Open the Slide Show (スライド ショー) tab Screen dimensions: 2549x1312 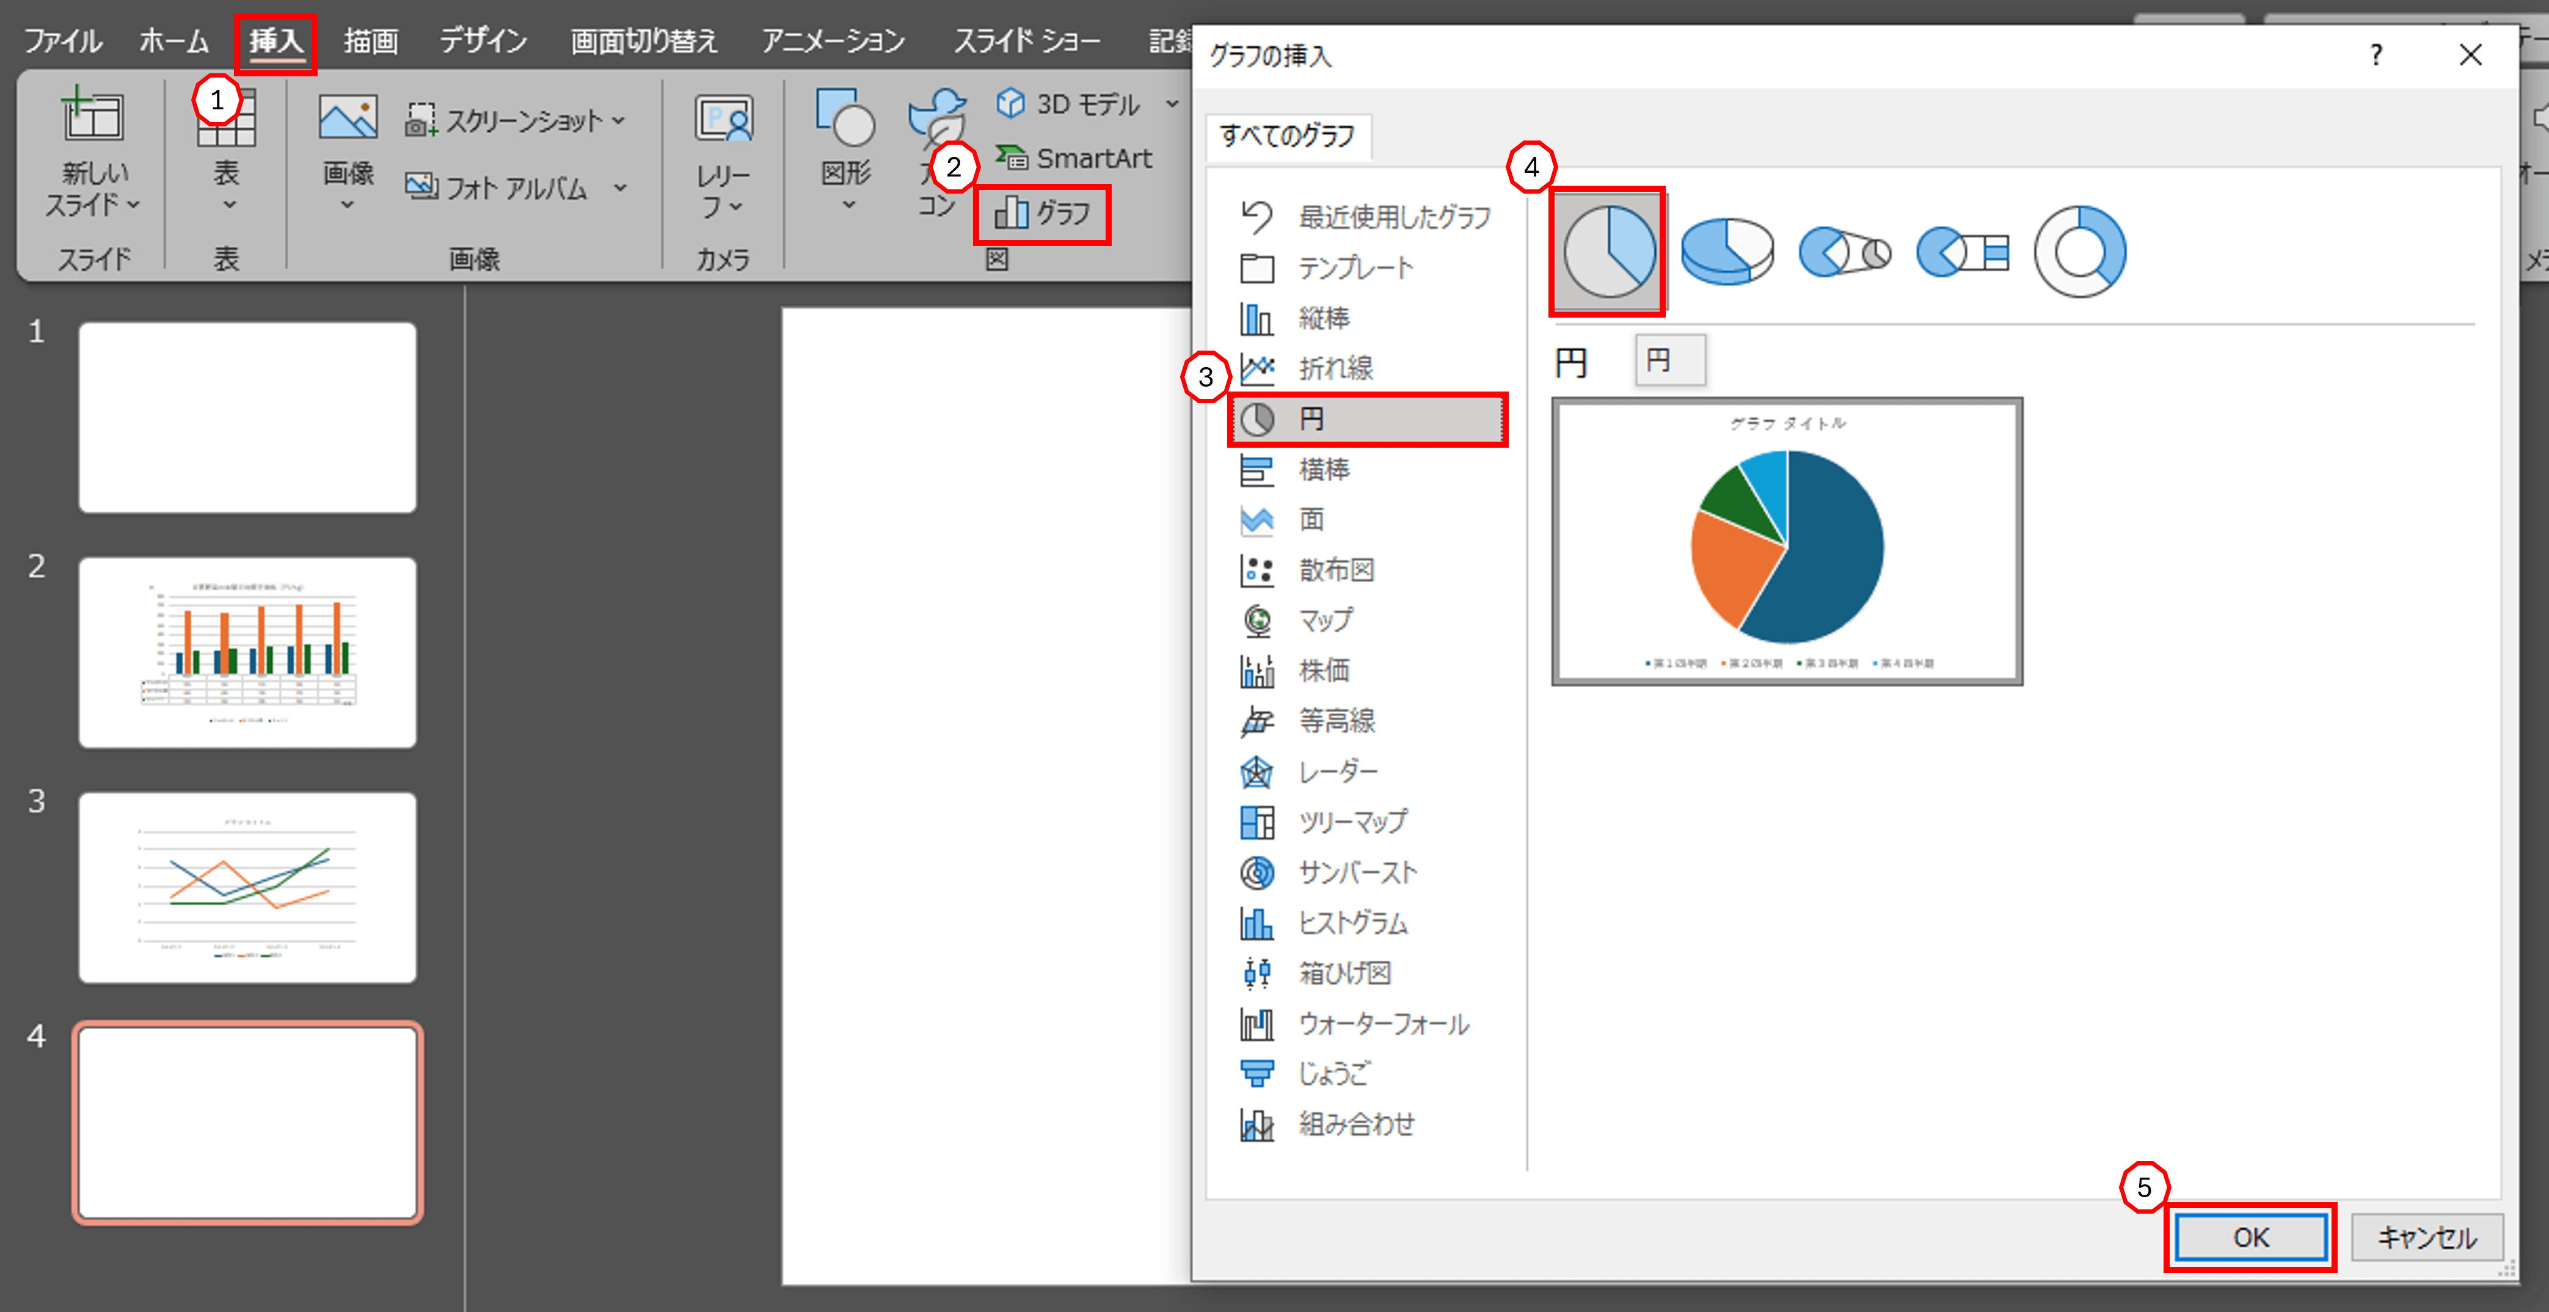(1026, 40)
